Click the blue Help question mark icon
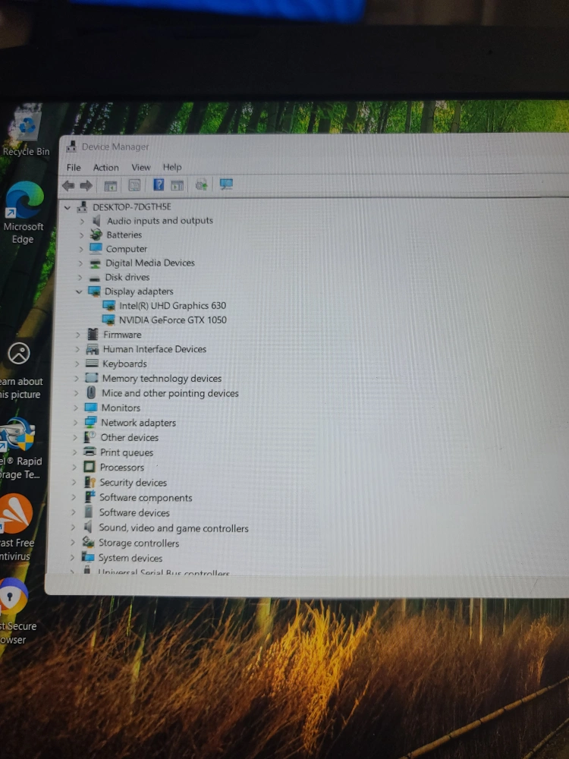Image resolution: width=569 pixels, height=759 pixels. 159,184
